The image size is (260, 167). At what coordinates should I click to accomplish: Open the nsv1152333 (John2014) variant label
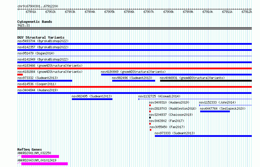217,102
